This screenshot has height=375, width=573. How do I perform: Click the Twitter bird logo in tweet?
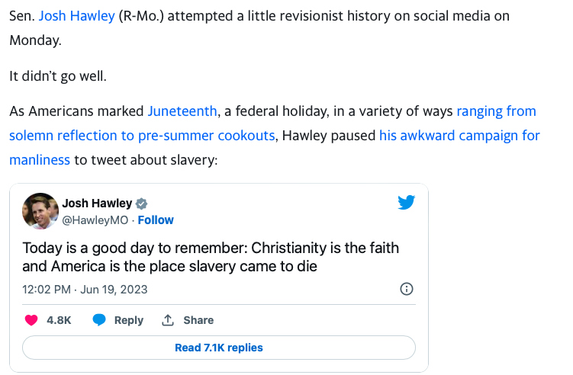406,203
